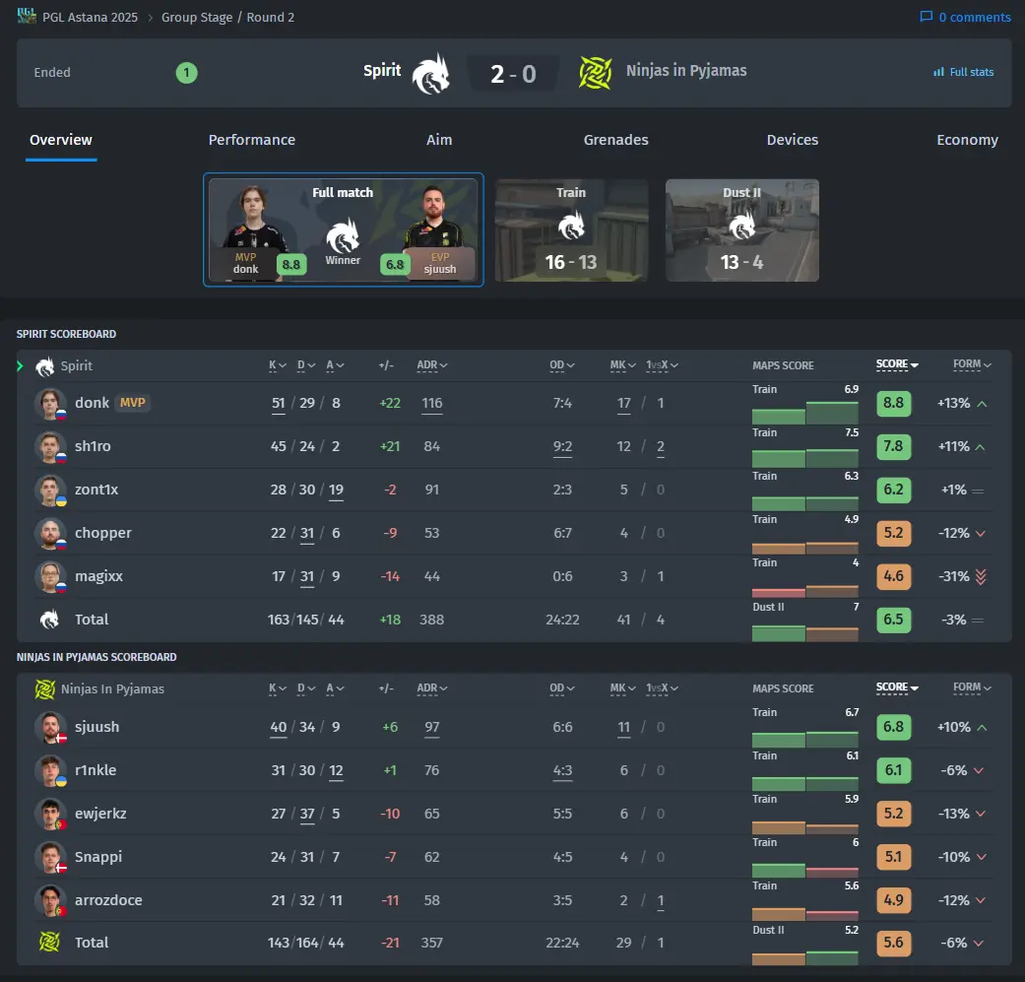Click the Spirit winner logo in Full match card
This screenshot has width=1025, height=982.
click(x=343, y=235)
